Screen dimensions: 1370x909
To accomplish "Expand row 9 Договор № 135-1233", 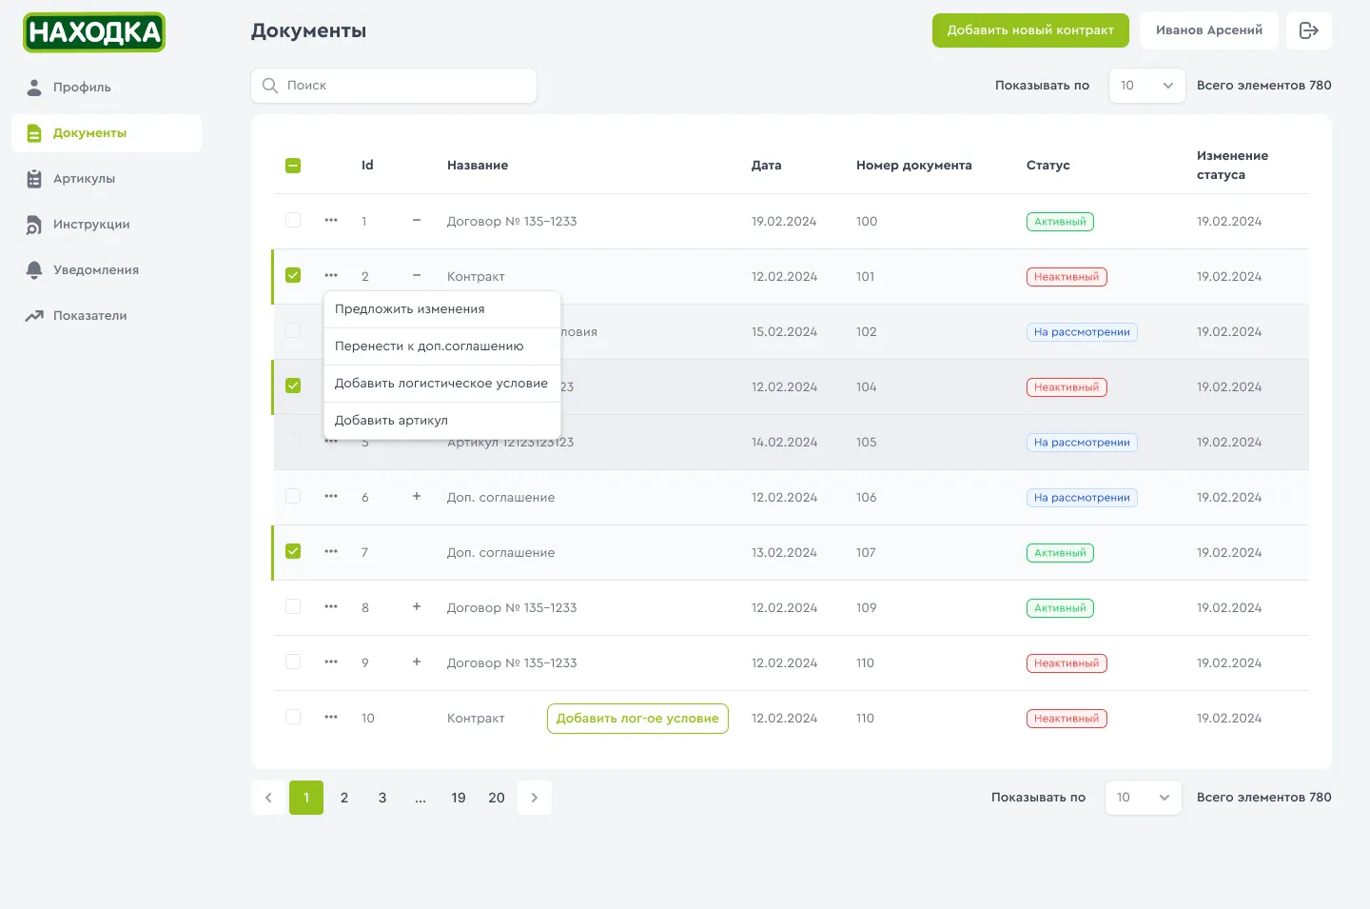I will (417, 662).
